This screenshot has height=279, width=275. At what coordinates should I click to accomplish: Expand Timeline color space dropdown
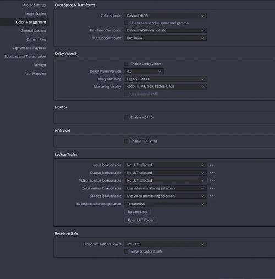(x=165, y=30)
